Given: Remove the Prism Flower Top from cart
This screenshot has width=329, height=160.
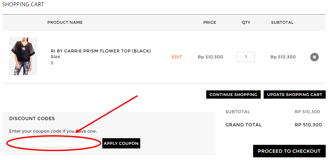Looking at the screenshot, I should point(314,57).
